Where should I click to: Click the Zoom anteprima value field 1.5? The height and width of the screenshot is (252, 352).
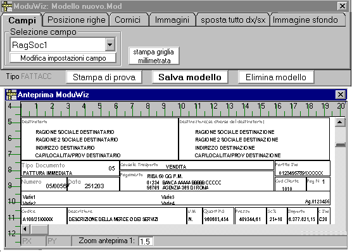145,241
